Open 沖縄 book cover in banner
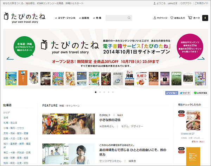211x166 pixels. pyautogui.click(x=129, y=78)
